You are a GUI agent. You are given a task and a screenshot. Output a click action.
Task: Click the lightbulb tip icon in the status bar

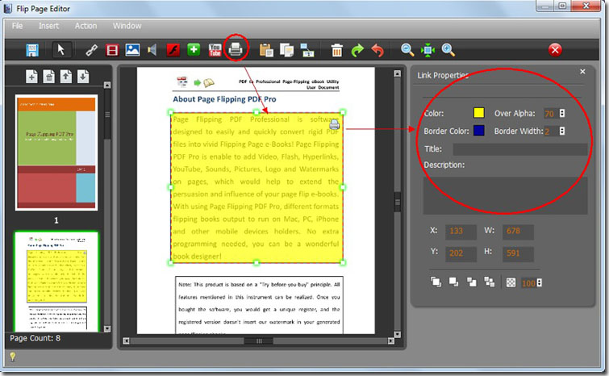(x=12, y=357)
